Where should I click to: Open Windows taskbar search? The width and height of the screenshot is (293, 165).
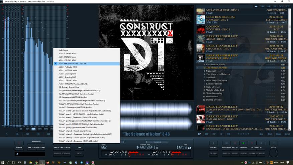[8, 163]
